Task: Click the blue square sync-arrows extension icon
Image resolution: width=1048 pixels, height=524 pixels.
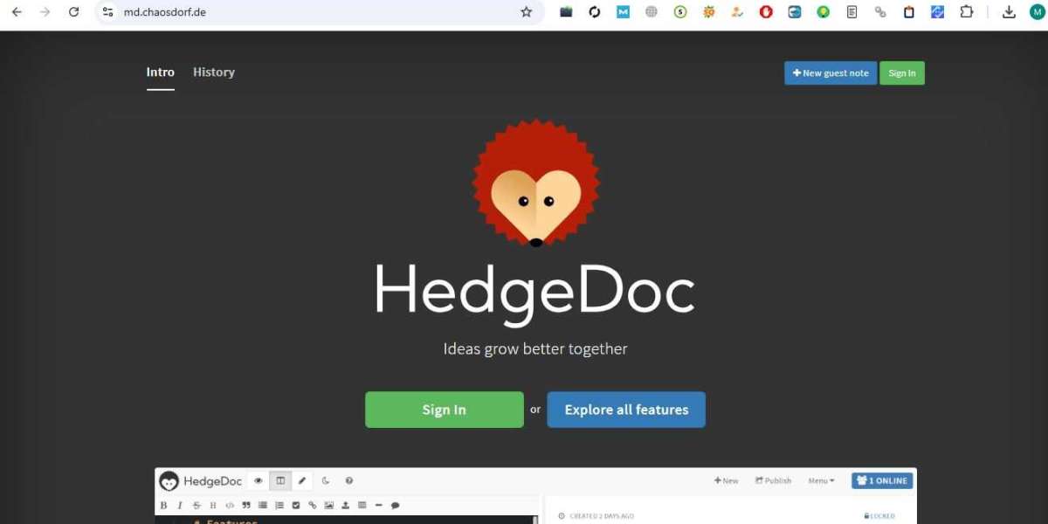Action: [x=938, y=12]
